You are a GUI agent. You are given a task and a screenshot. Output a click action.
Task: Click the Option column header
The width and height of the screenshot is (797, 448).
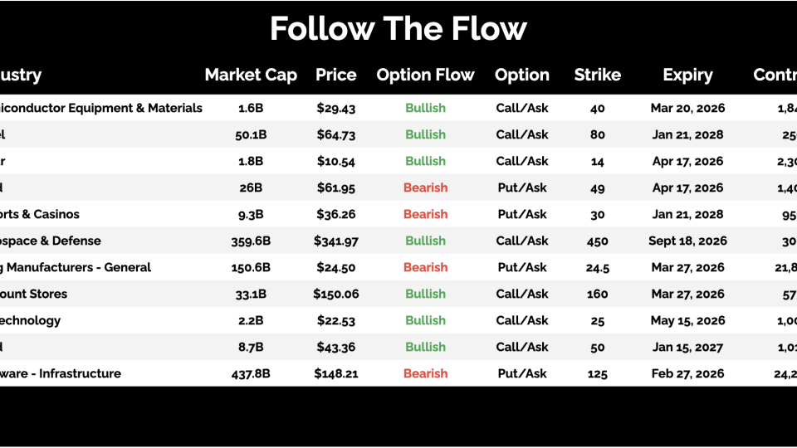click(522, 75)
